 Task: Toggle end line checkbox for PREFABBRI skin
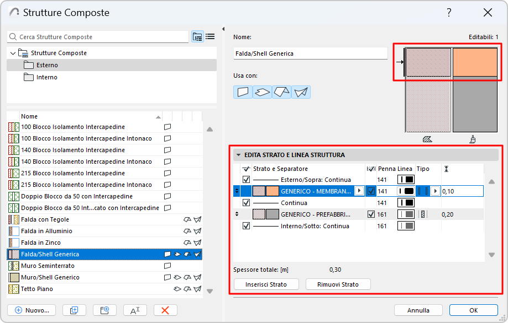(371, 214)
